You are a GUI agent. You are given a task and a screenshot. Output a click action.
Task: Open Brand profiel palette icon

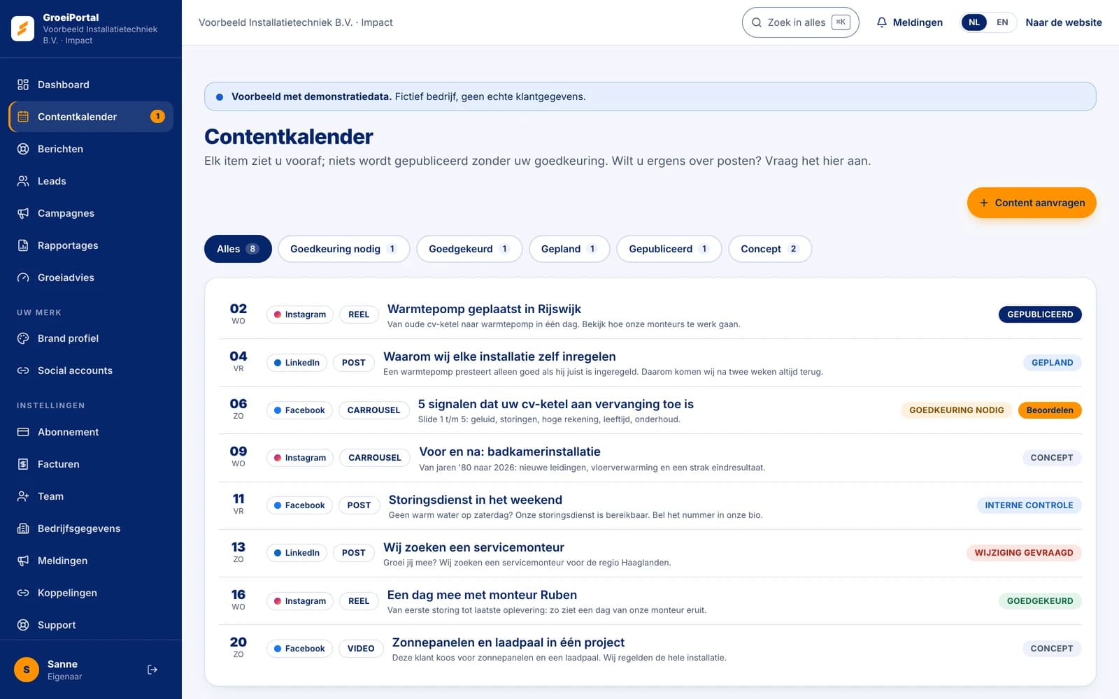pos(23,338)
